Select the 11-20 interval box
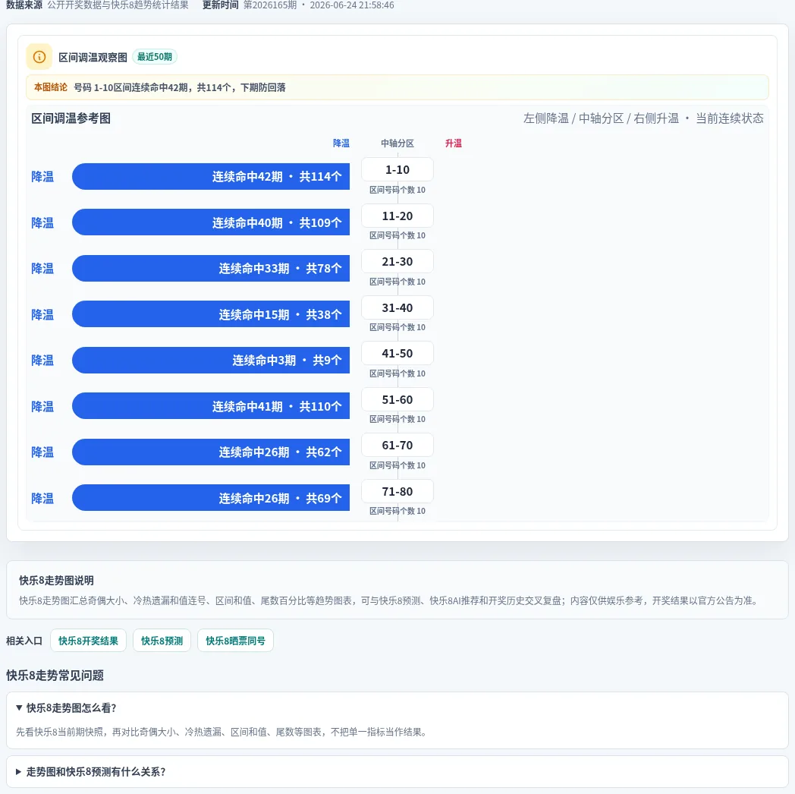 397,216
